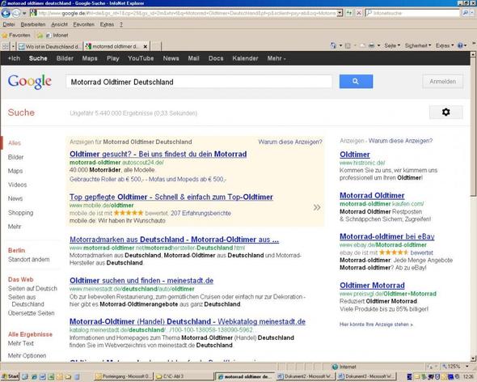
Task: Click 'Mehr Optionen' in sidebar
Action: coord(27,355)
